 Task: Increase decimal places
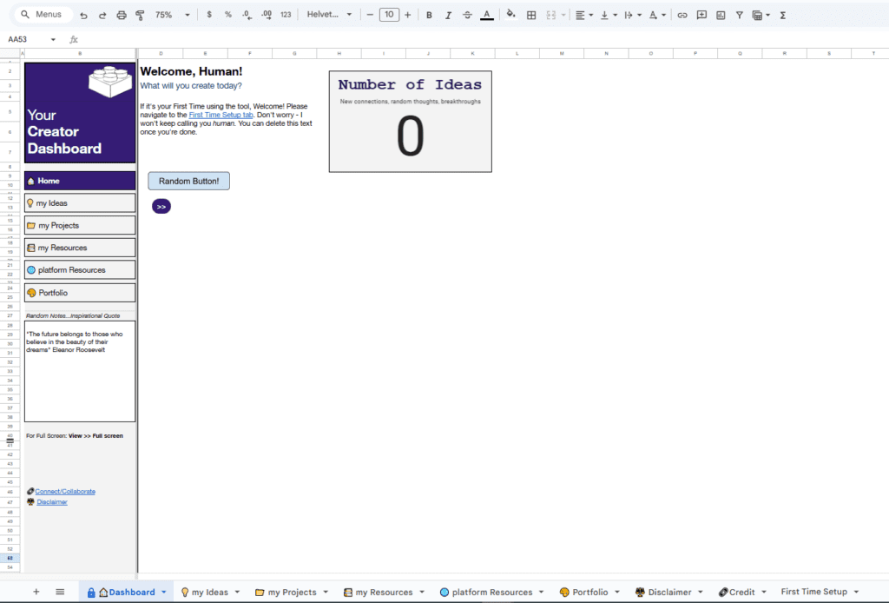click(x=267, y=15)
